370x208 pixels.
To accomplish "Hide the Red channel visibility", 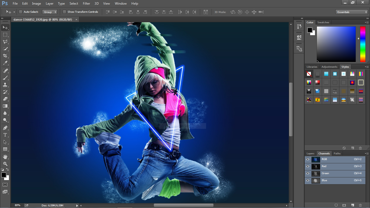I will coord(308,166).
